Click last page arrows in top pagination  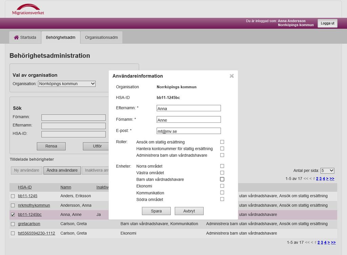tap(332, 179)
